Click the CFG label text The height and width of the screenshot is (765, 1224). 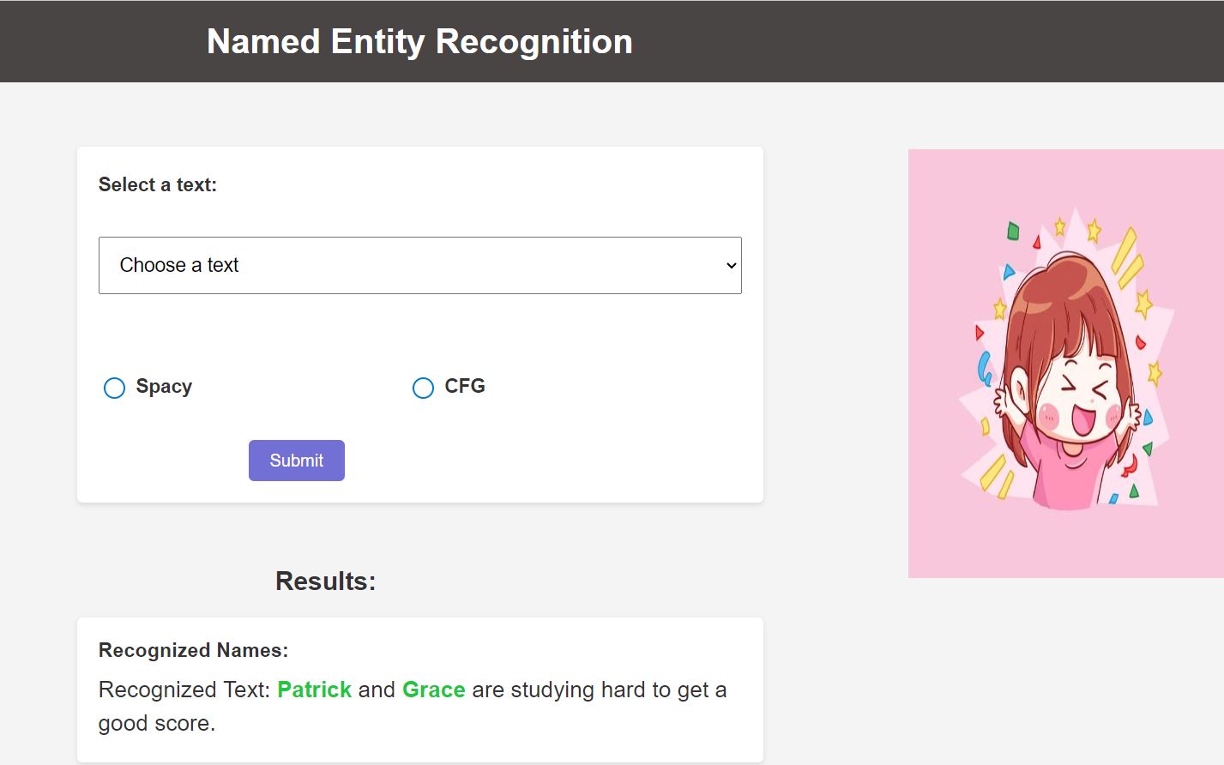coord(465,386)
